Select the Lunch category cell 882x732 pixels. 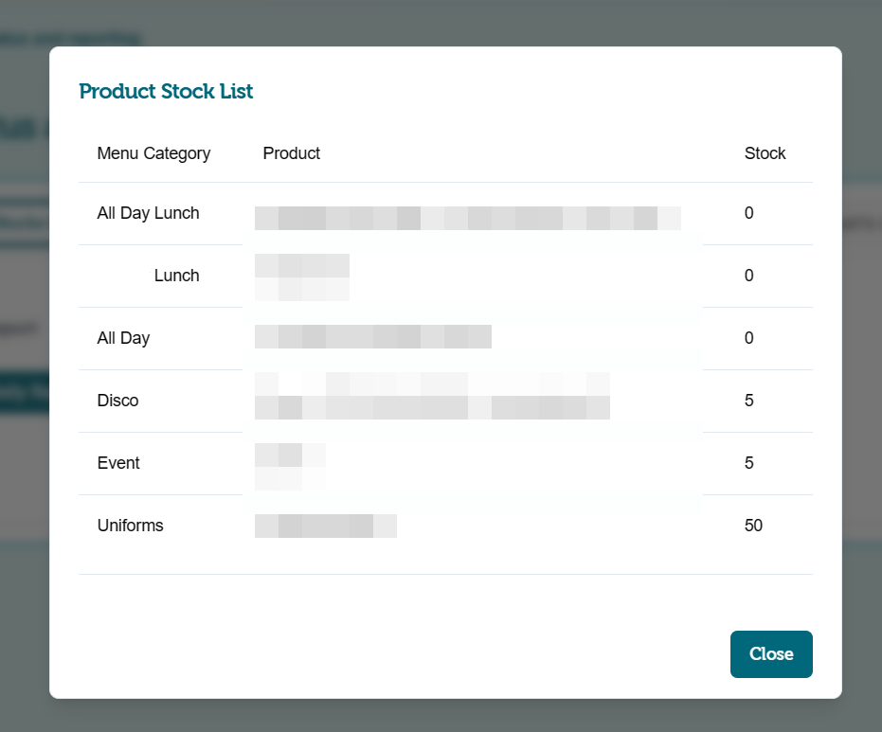[x=176, y=276]
